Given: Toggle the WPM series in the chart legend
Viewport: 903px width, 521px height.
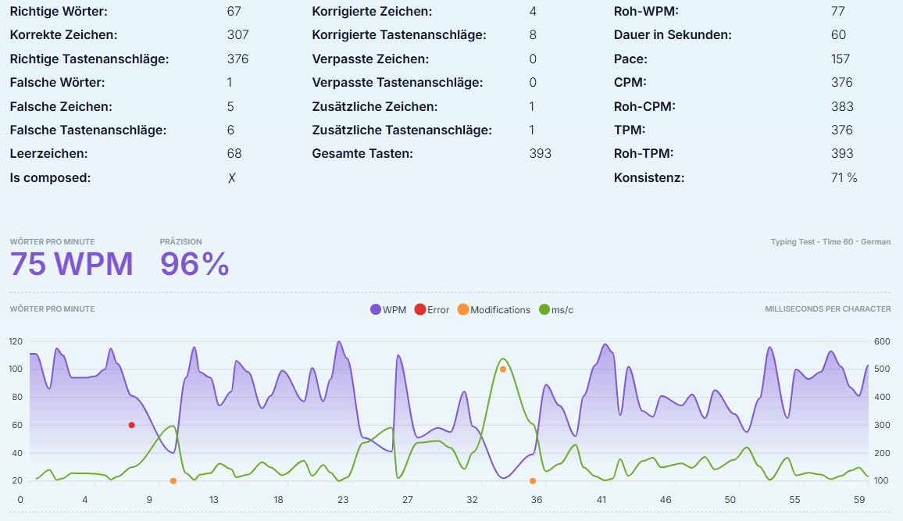Looking at the screenshot, I should [x=388, y=310].
